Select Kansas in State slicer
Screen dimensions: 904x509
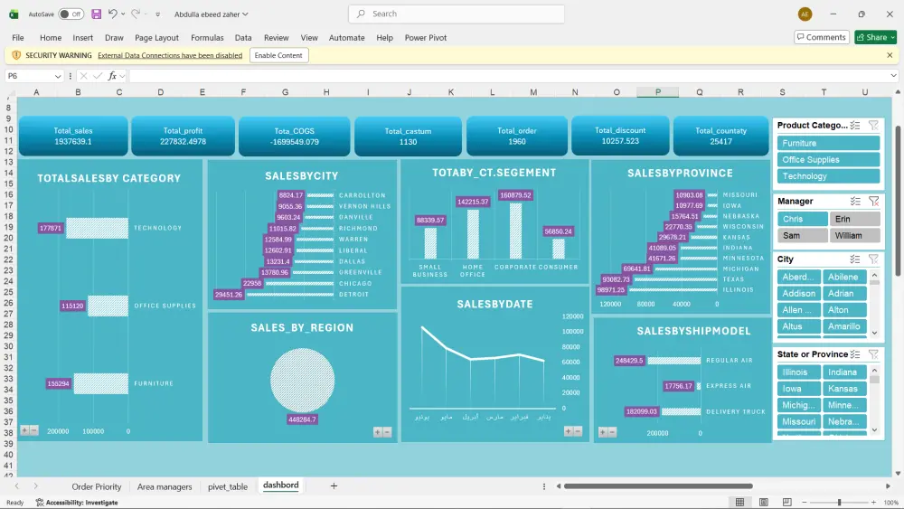click(x=844, y=389)
